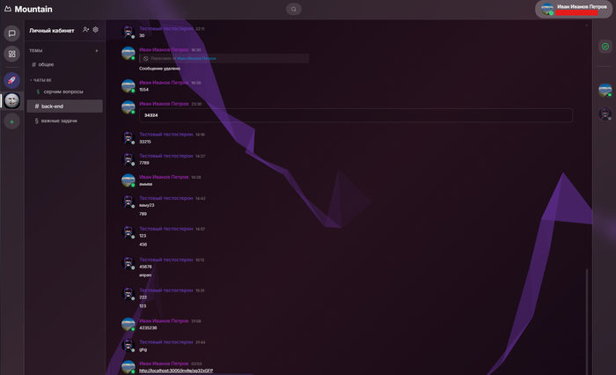
Task: Select the rocket server icon
Action: [11, 80]
